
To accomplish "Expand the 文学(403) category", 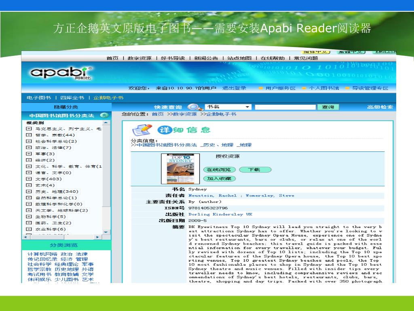I will click(29, 179).
